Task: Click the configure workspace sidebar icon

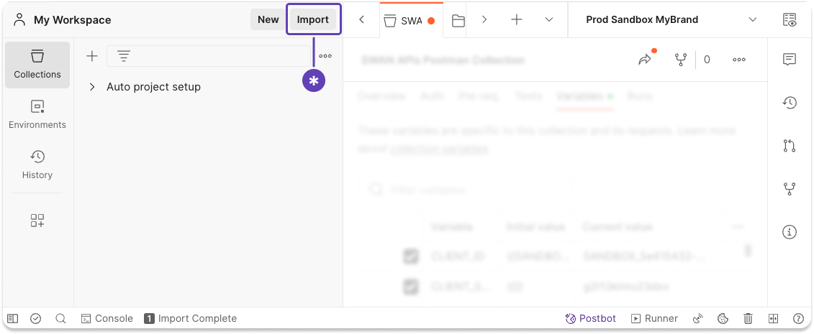Action: pyautogui.click(x=37, y=221)
